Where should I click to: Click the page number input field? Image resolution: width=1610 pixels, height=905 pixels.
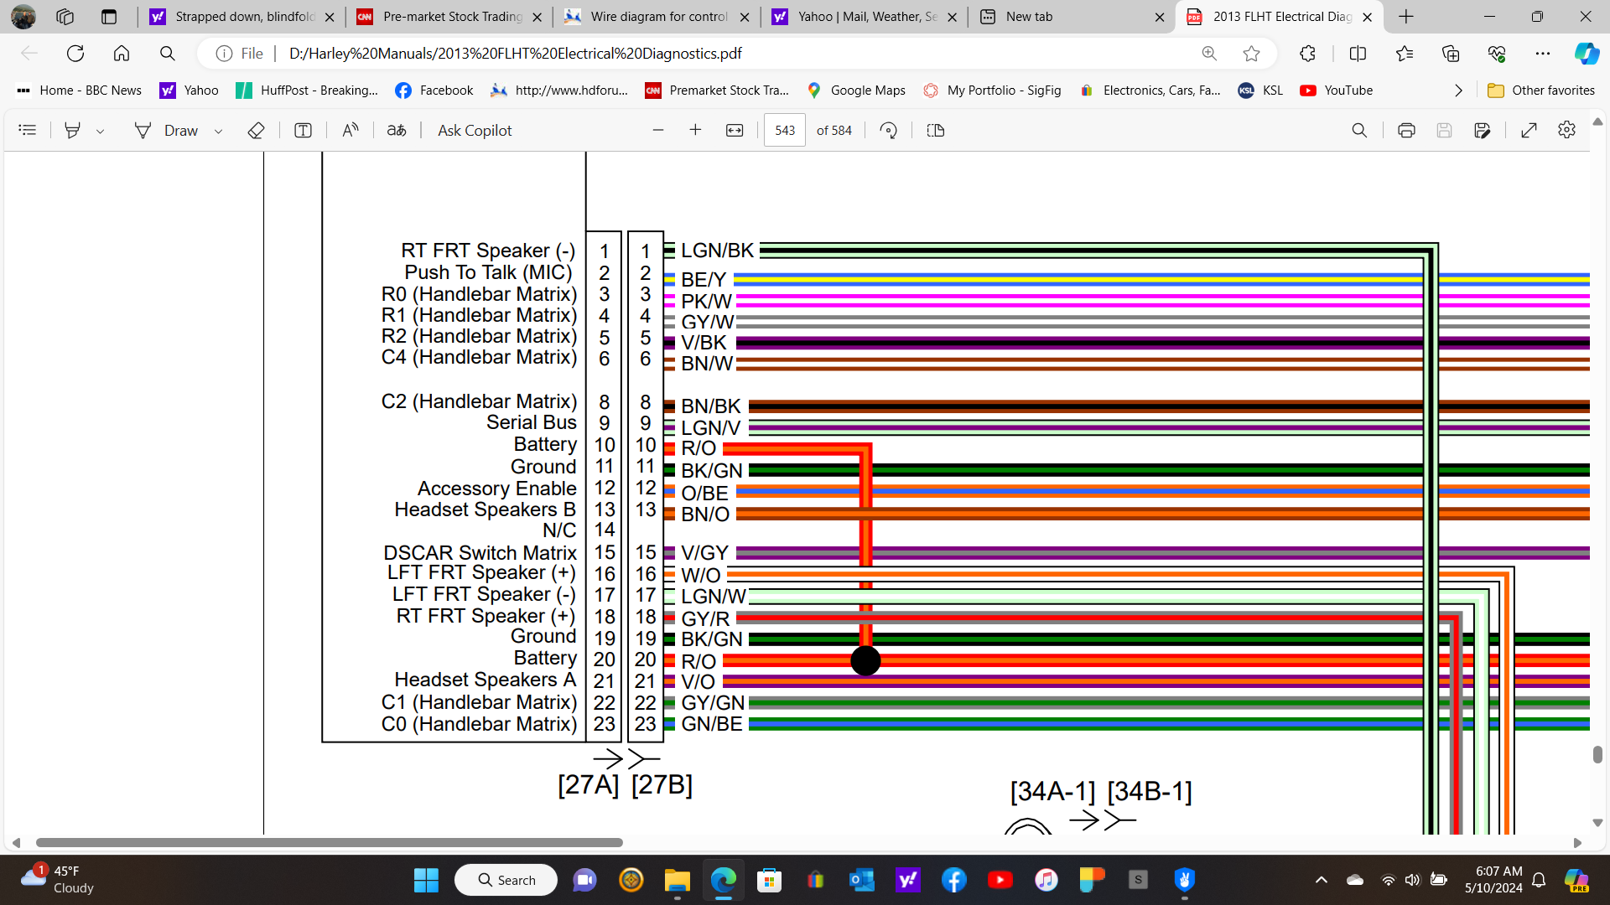[784, 130]
